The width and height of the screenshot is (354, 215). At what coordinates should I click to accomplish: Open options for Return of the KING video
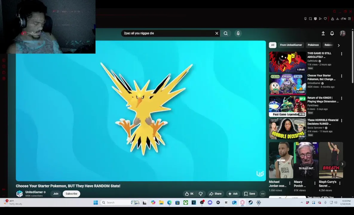click(341, 98)
